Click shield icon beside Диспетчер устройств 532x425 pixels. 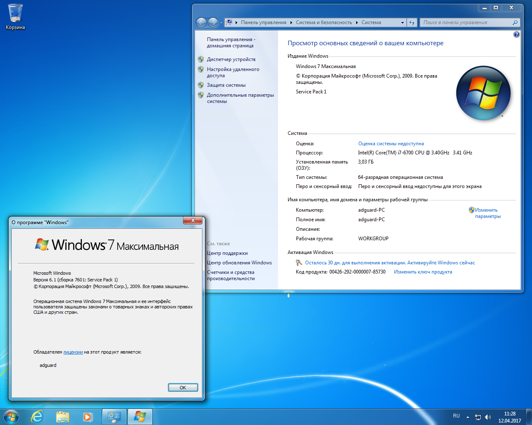(x=201, y=59)
